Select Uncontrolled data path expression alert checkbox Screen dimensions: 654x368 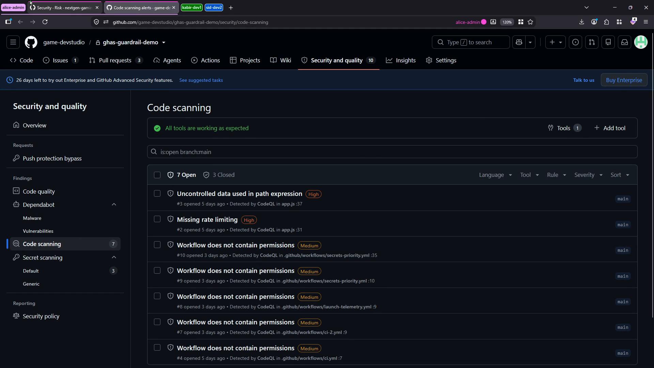tap(157, 194)
